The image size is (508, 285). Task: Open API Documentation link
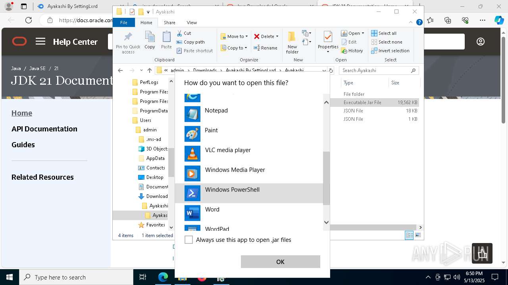pos(44,129)
